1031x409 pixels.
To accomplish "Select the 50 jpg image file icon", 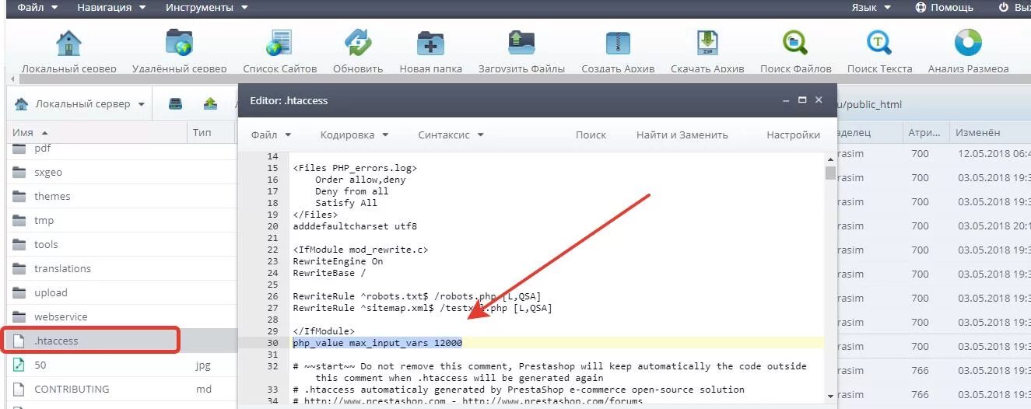I will click(19, 365).
